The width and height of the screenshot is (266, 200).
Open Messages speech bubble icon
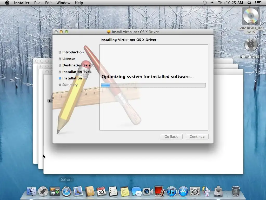pyautogui.click(x=136, y=191)
